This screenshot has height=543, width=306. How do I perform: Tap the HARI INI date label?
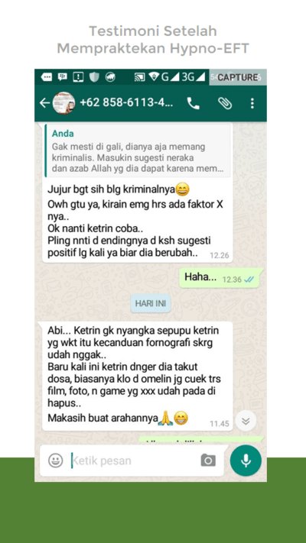(x=151, y=304)
